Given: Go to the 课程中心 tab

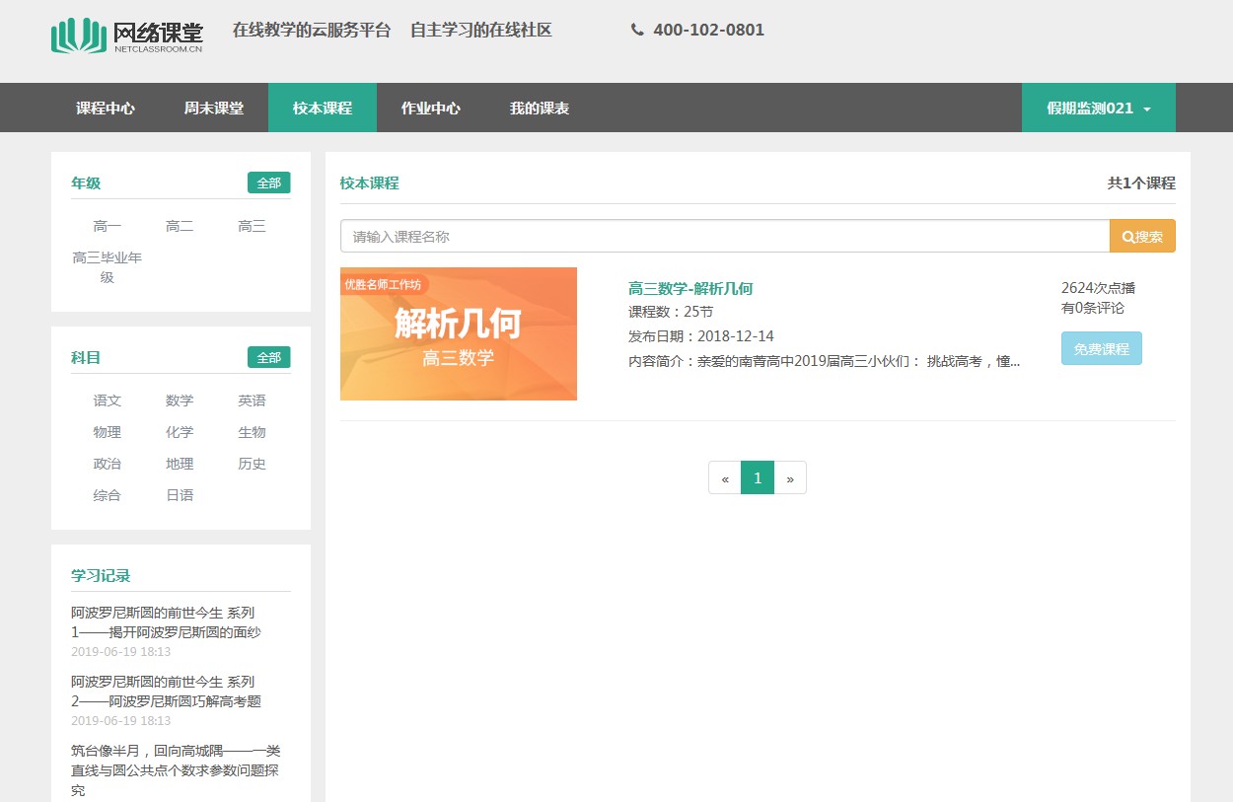Looking at the screenshot, I should pyautogui.click(x=106, y=109).
